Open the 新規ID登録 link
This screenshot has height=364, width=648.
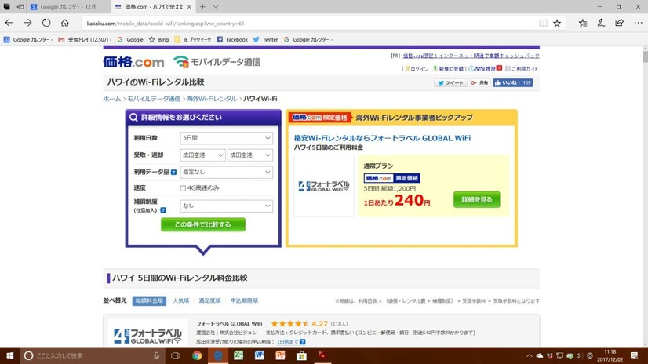449,68
